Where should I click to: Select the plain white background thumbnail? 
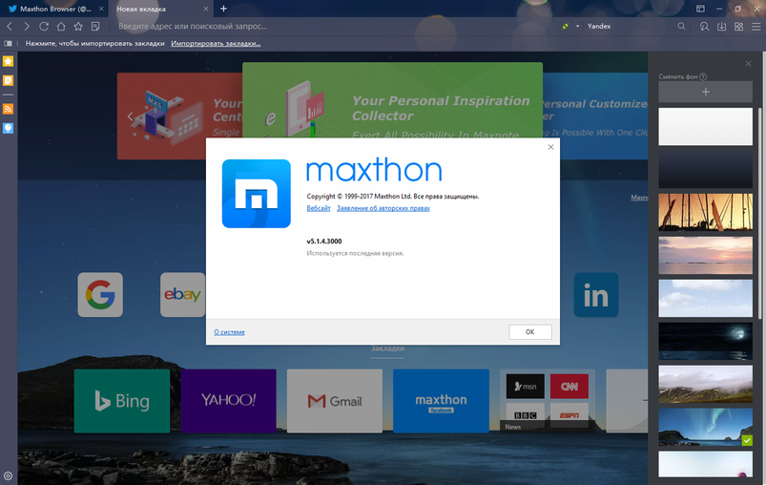point(705,127)
